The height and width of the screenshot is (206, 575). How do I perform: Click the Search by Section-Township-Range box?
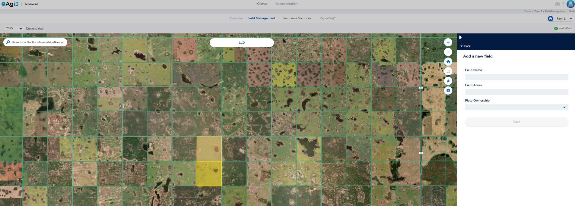(x=35, y=42)
